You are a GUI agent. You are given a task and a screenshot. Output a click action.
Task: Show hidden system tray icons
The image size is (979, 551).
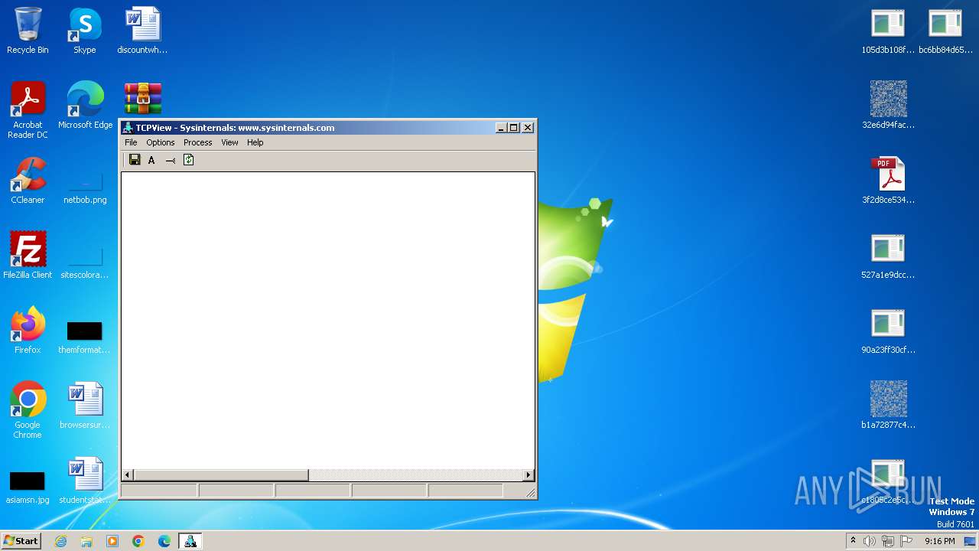tap(853, 541)
